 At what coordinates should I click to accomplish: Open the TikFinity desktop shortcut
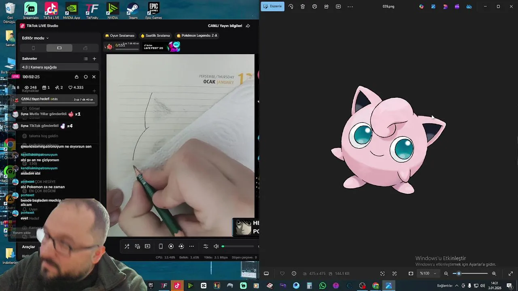pos(92,11)
